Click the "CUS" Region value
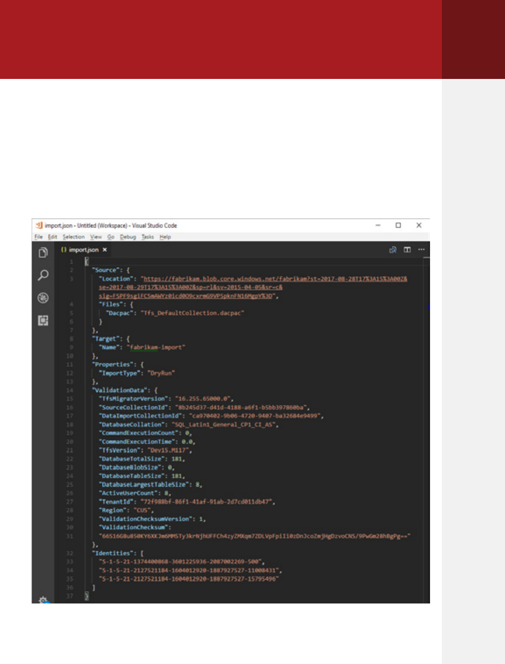505x664 pixels. coord(142,510)
